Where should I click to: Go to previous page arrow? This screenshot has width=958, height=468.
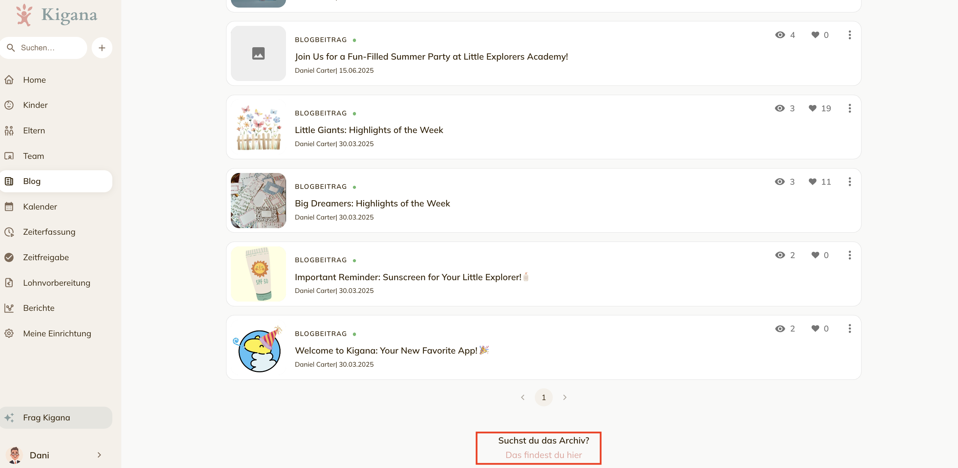coord(522,397)
